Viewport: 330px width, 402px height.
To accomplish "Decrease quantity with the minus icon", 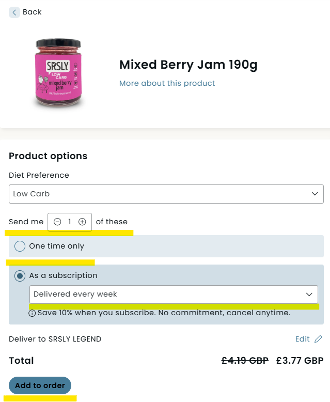I will click(57, 222).
